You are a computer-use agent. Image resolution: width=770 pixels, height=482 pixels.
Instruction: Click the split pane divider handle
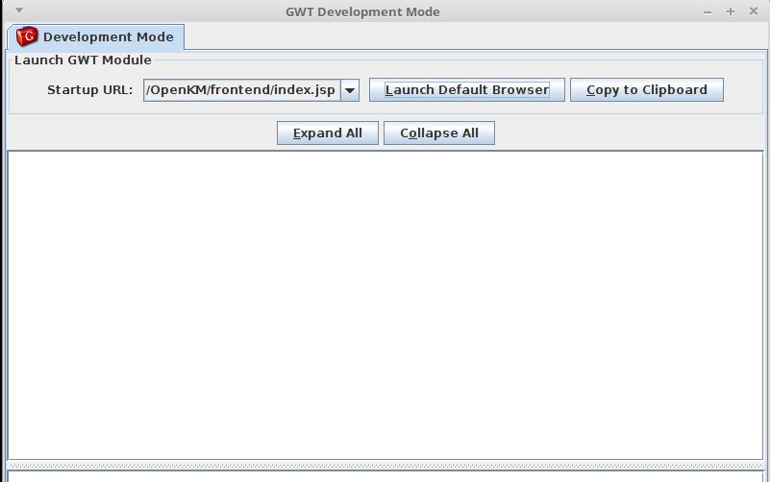(x=385, y=466)
